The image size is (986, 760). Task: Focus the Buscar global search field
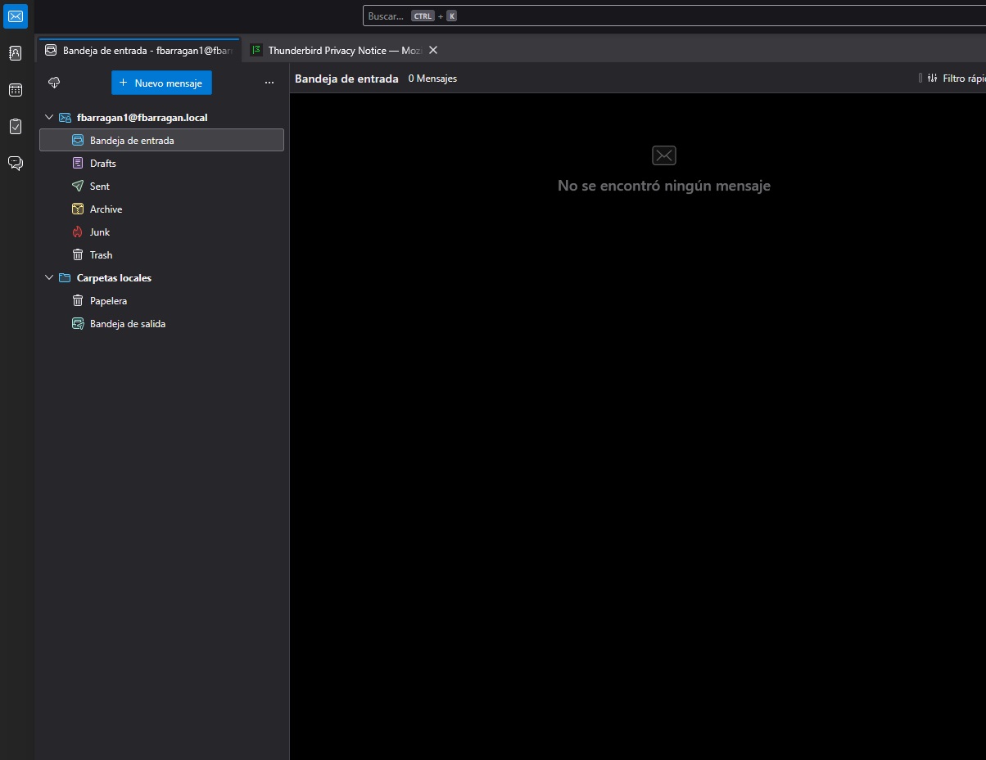point(674,16)
